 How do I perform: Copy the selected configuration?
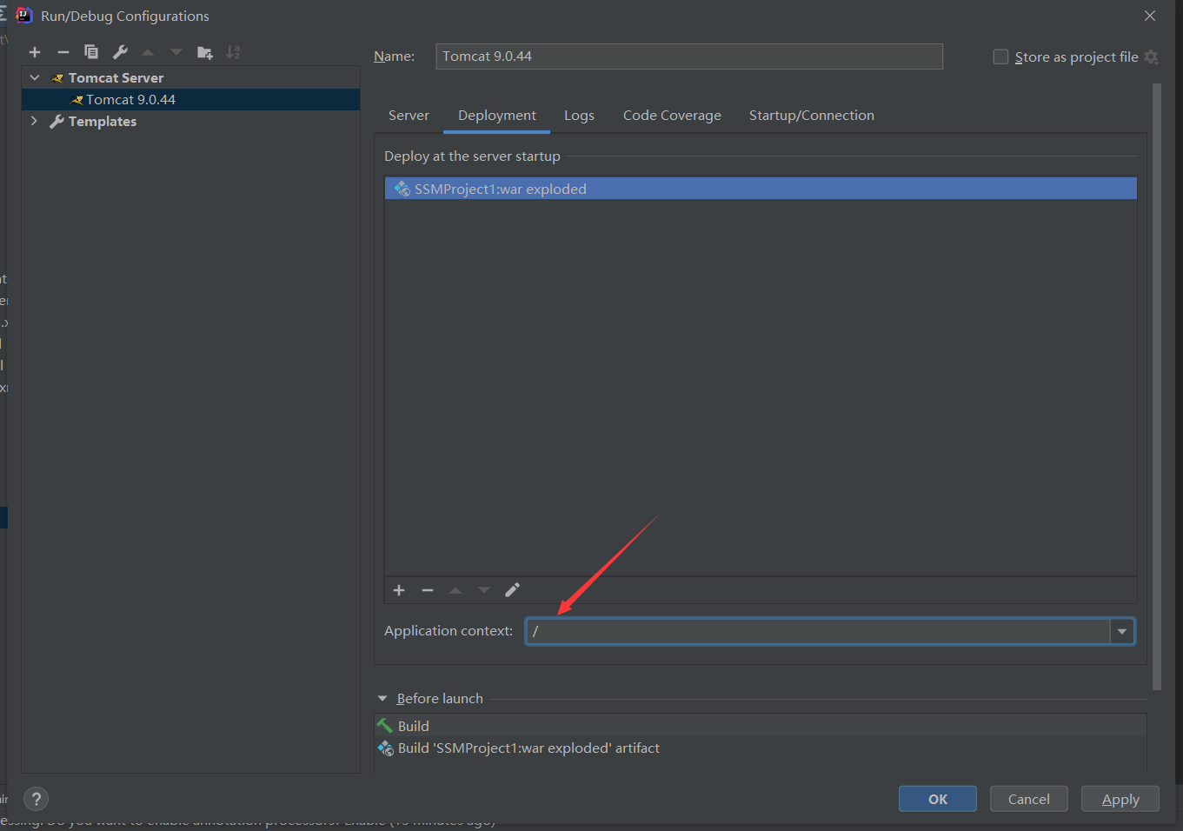pyautogui.click(x=91, y=52)
